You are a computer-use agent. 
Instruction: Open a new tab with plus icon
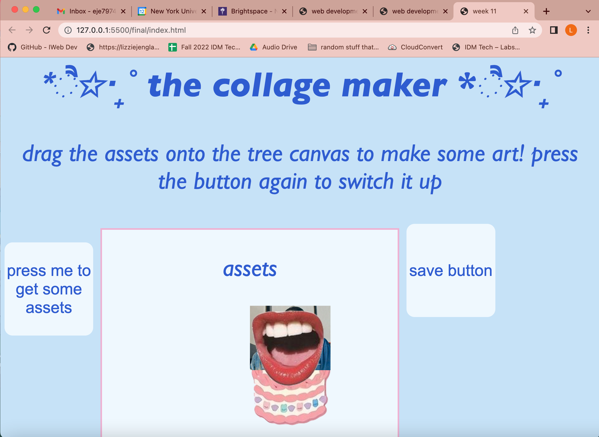coord(546,11)
